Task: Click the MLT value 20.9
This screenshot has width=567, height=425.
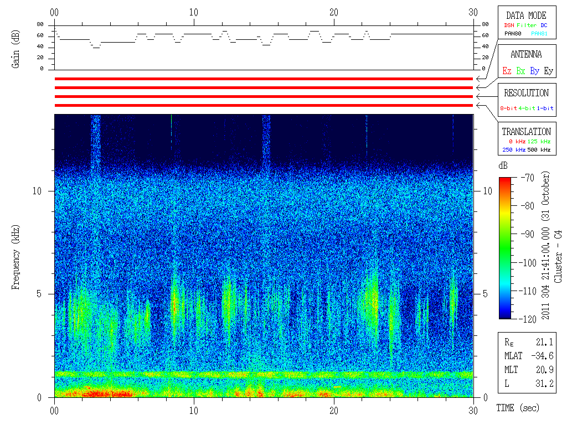Action: 545,370
